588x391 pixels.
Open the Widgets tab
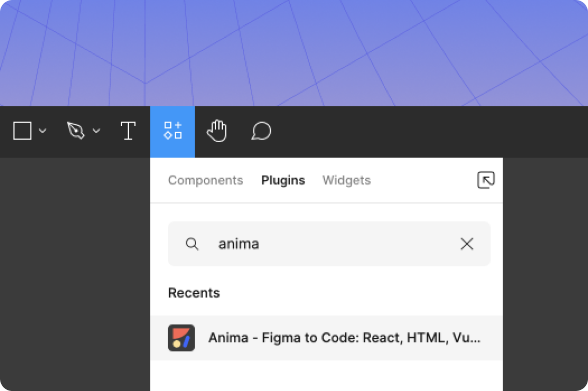click(346, 181)
